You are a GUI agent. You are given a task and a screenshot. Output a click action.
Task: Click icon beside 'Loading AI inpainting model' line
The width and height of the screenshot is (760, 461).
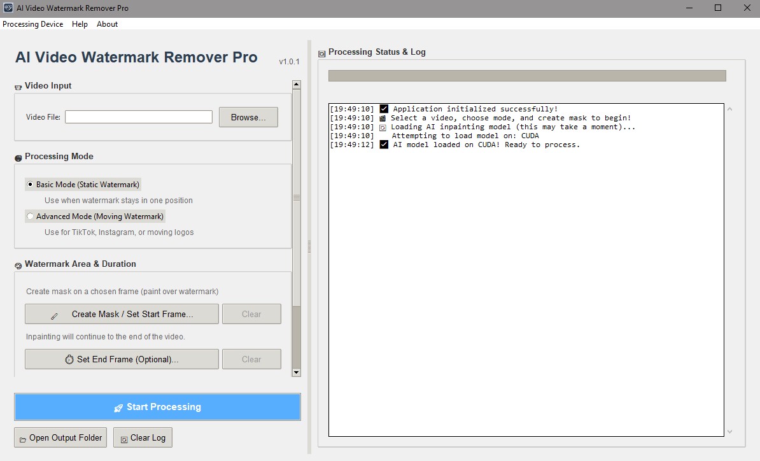point(383,127)
